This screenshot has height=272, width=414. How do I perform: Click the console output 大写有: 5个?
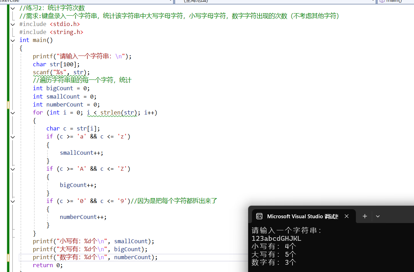[x=274, y=254]
